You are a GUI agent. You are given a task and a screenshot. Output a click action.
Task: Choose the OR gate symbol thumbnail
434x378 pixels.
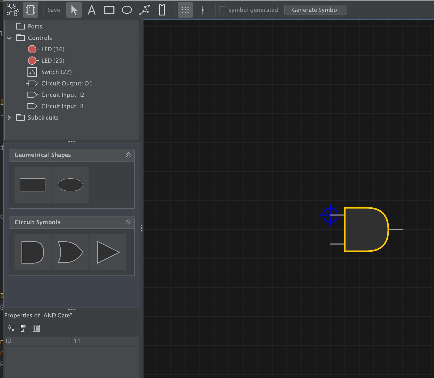point(70,252)
